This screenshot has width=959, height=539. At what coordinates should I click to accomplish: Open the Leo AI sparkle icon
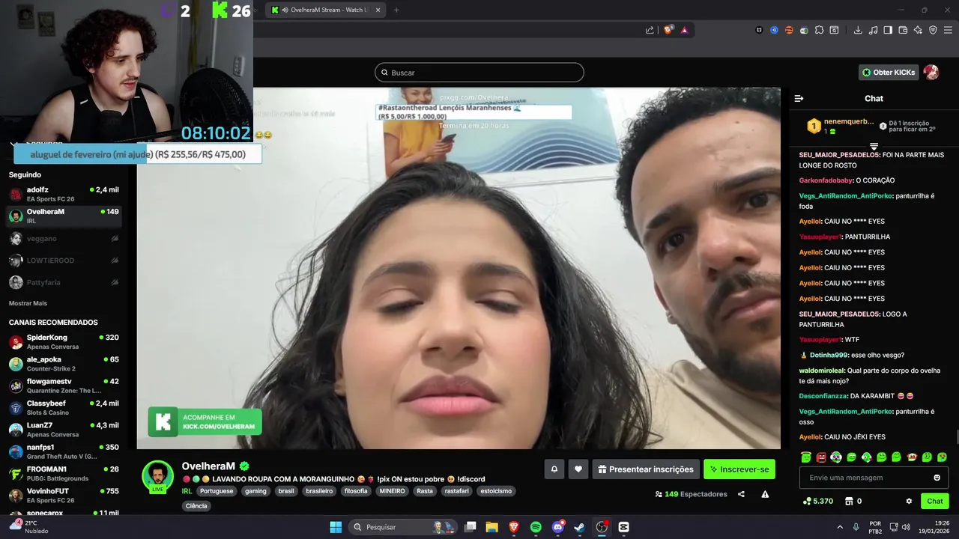[x=918, y=30]
